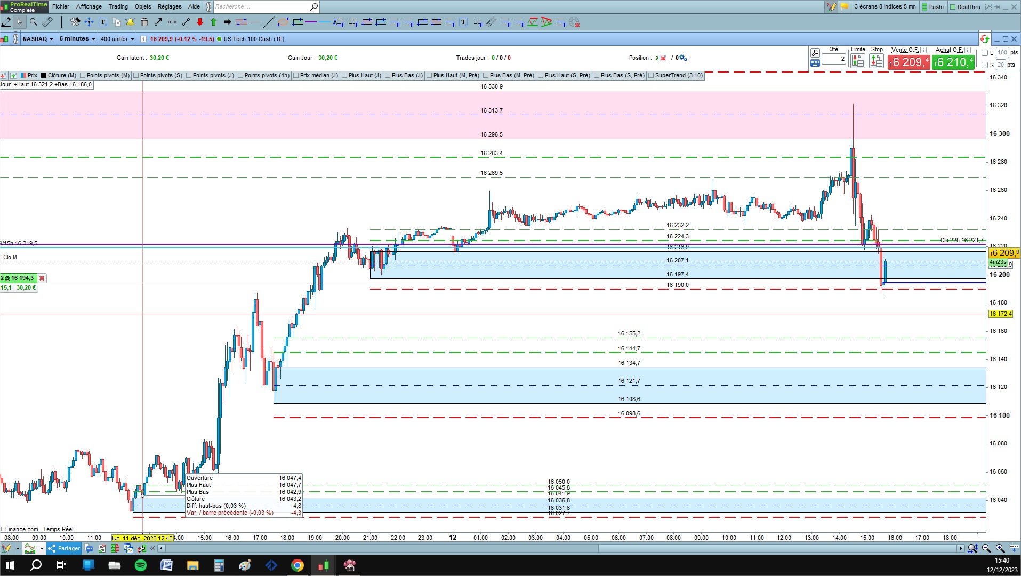This screenshot has height=576, width=1021.
Task: Open the NASDAQ instrument dropdown
Action: pyautogui.click(x=38, y=39)
